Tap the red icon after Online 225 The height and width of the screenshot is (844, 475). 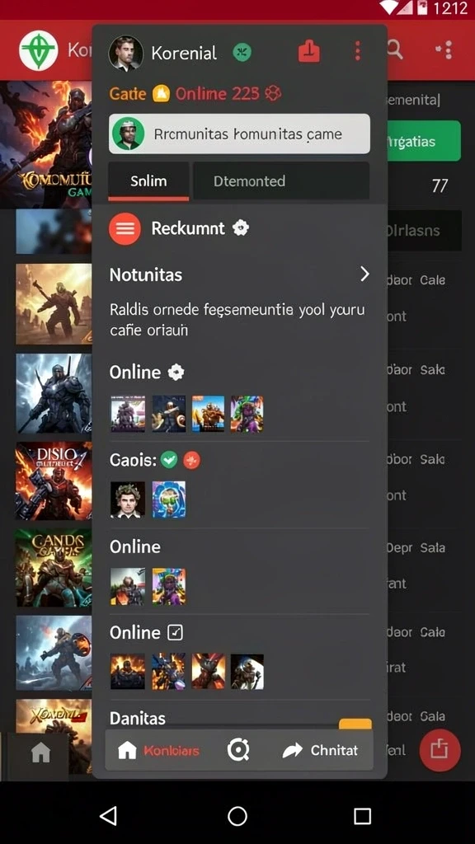(x=273, y=94)
